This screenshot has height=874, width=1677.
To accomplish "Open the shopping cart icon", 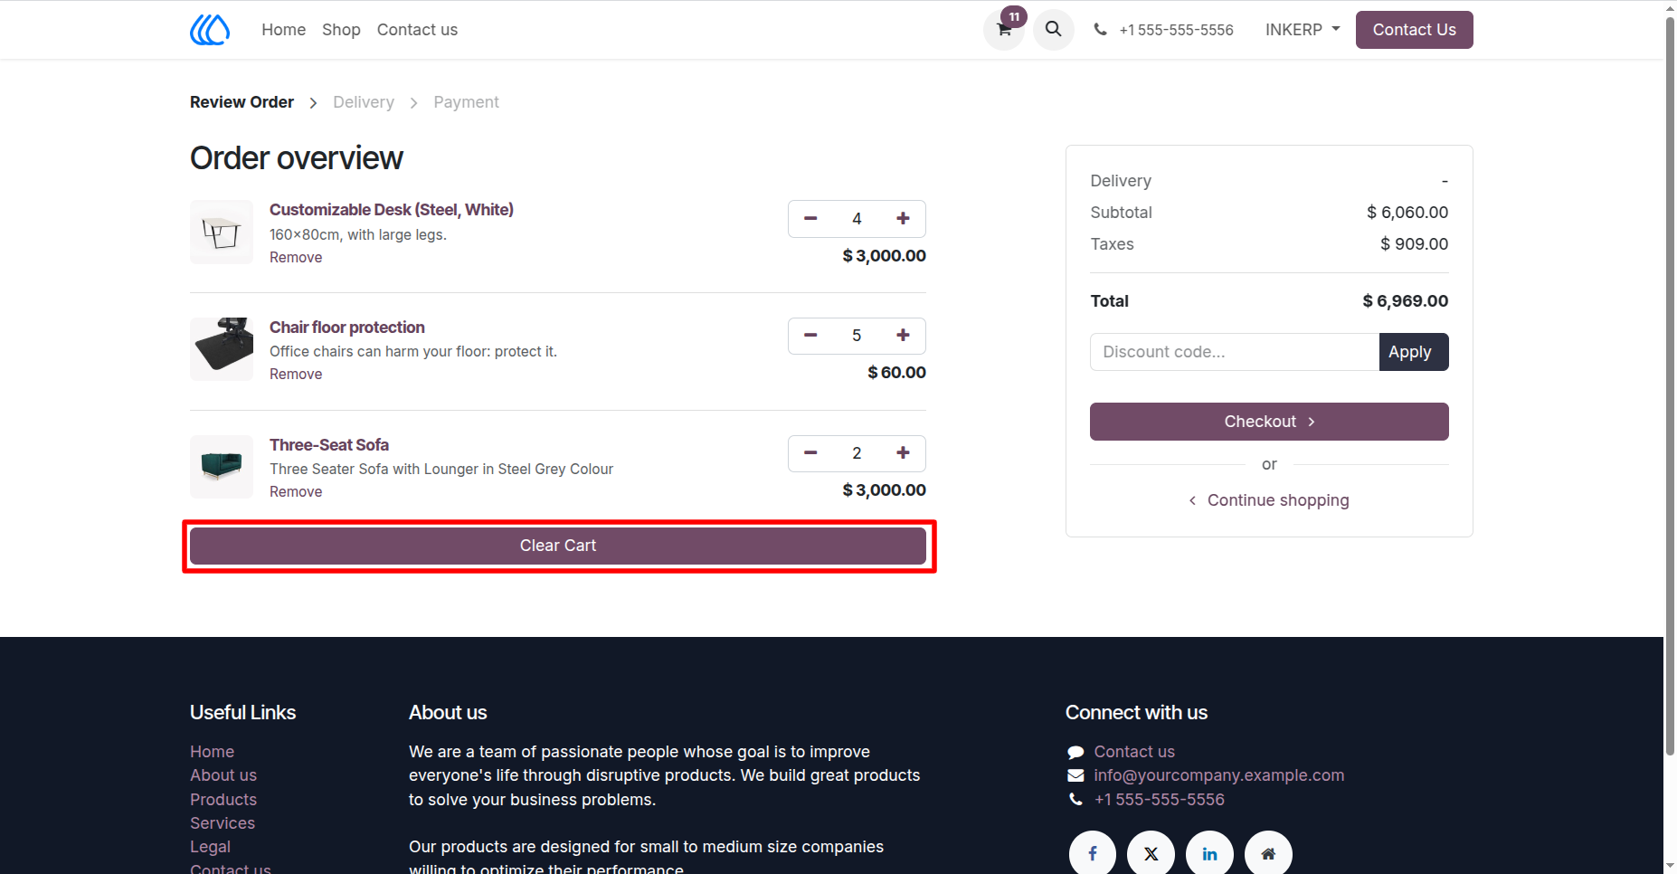I will [1004, 30].
